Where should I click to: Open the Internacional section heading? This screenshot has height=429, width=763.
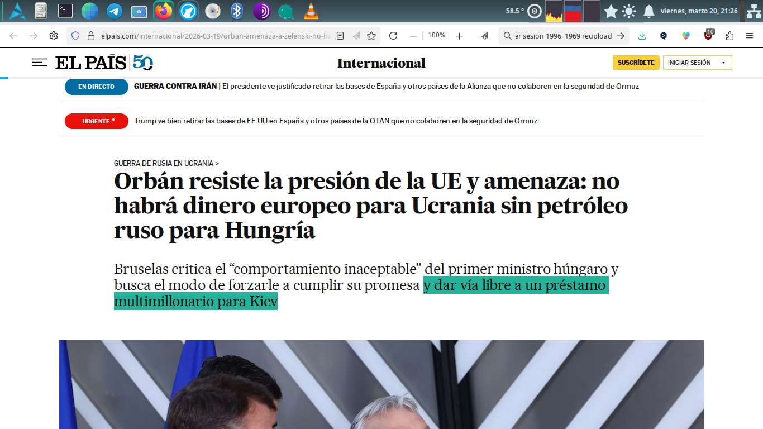[381, 63]
